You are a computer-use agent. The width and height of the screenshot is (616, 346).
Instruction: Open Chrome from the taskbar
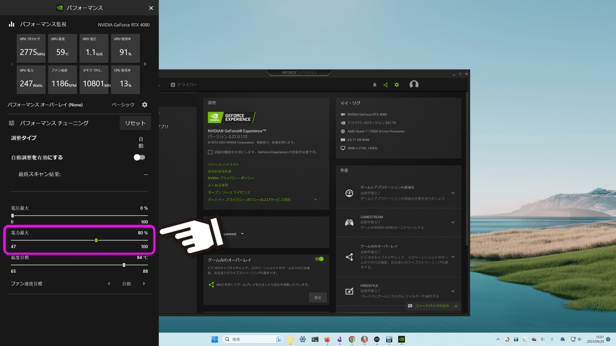click(352, 339)
